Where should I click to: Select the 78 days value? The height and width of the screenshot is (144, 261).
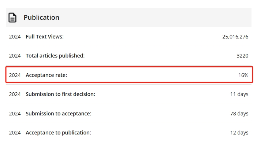(x=239, y=114)
